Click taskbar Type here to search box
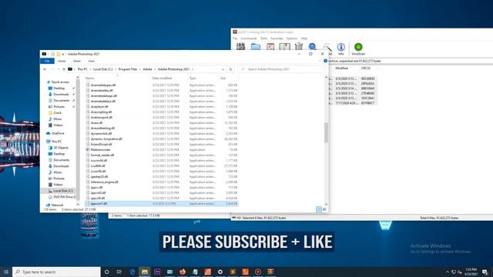 (56, 272)
